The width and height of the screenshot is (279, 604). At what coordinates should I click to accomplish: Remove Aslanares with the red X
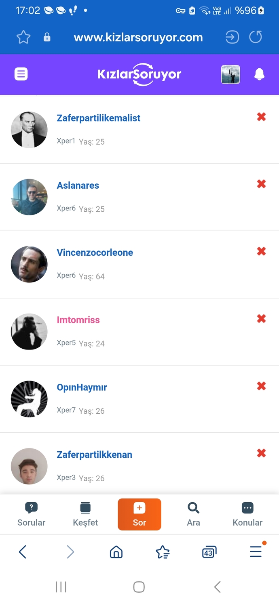tap(262, 184)
